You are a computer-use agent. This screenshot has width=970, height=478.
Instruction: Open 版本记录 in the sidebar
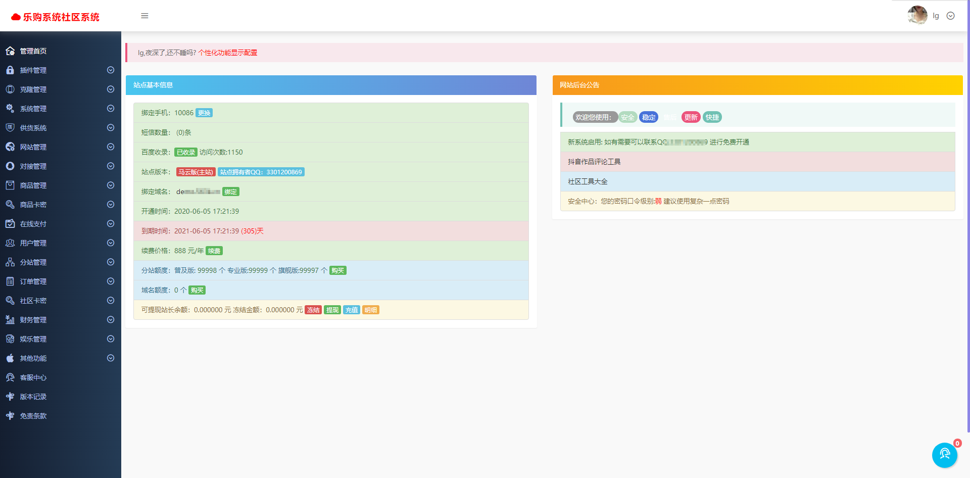click(x=33, y=397)
